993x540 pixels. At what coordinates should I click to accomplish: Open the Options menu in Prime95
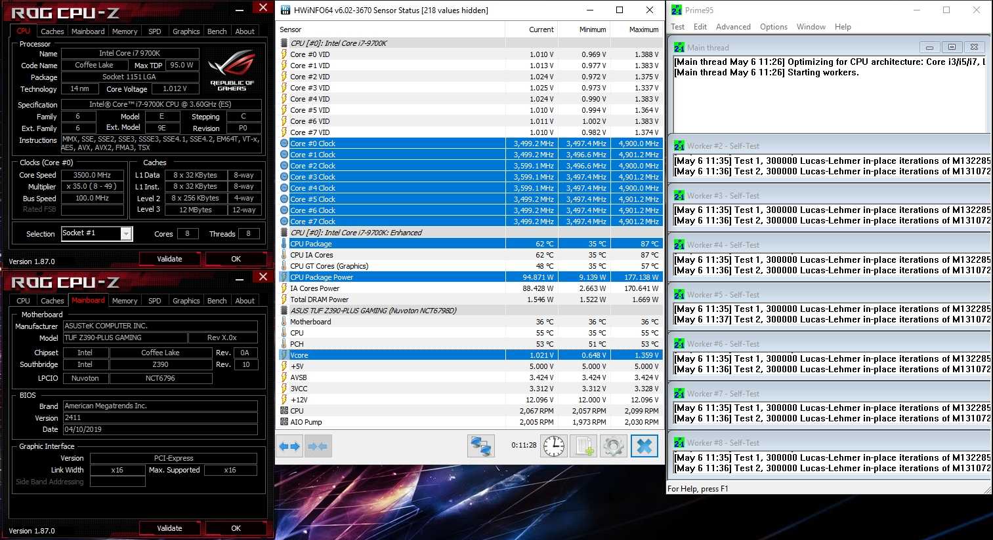click(773, 27)
